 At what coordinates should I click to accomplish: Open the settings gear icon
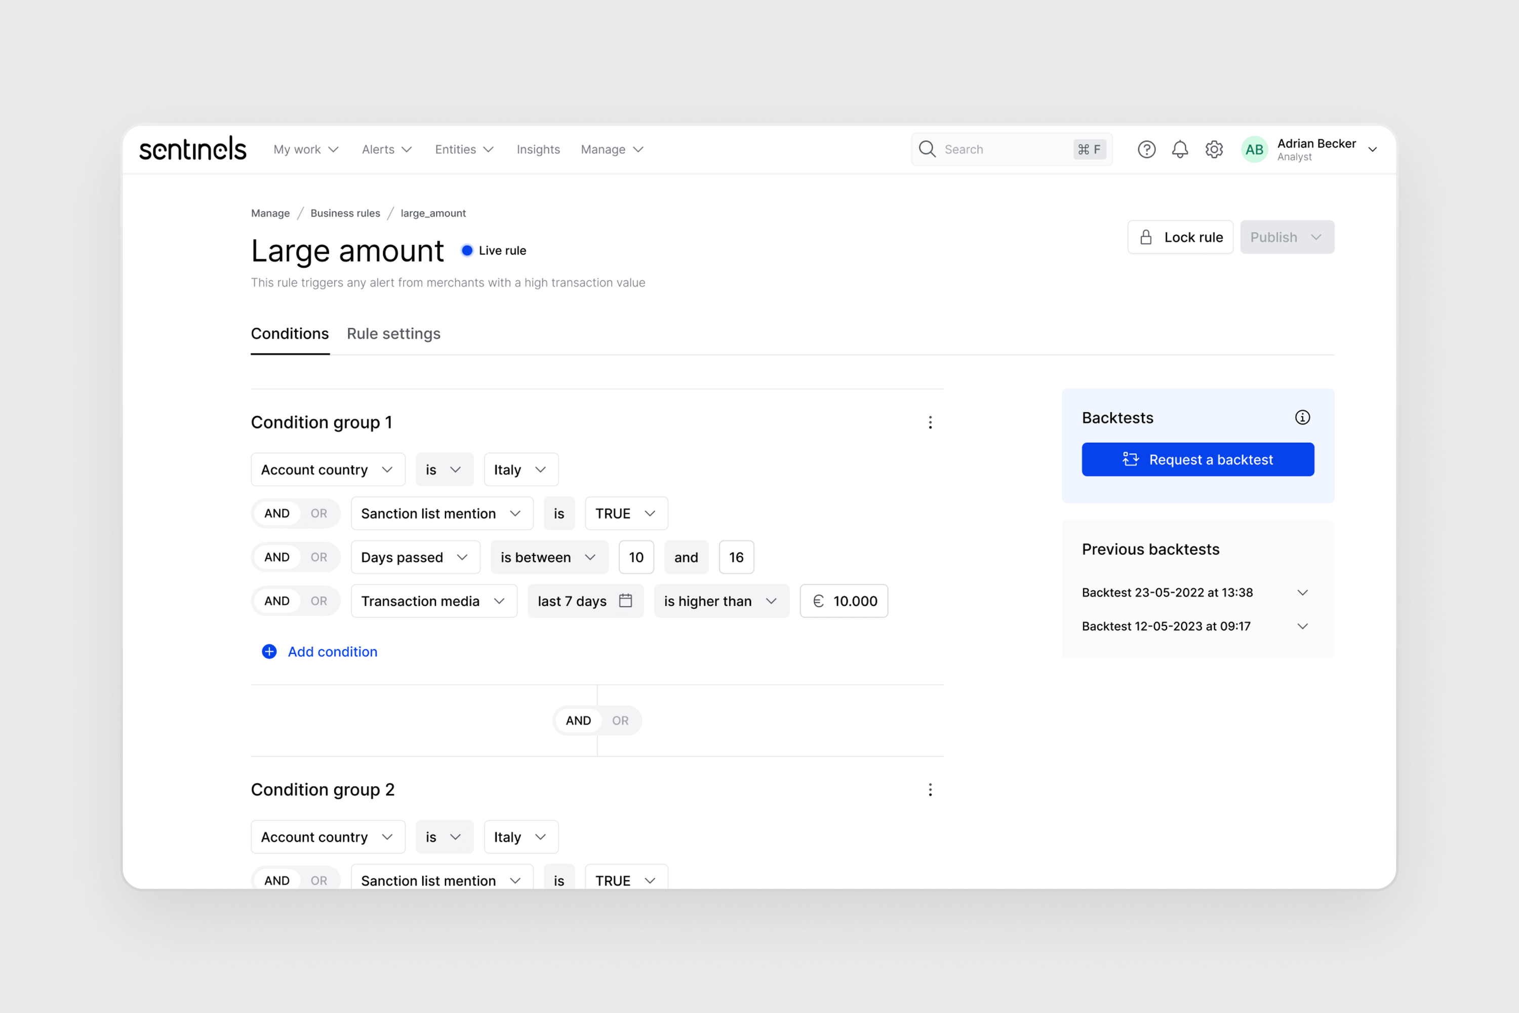pos(1214,149)
